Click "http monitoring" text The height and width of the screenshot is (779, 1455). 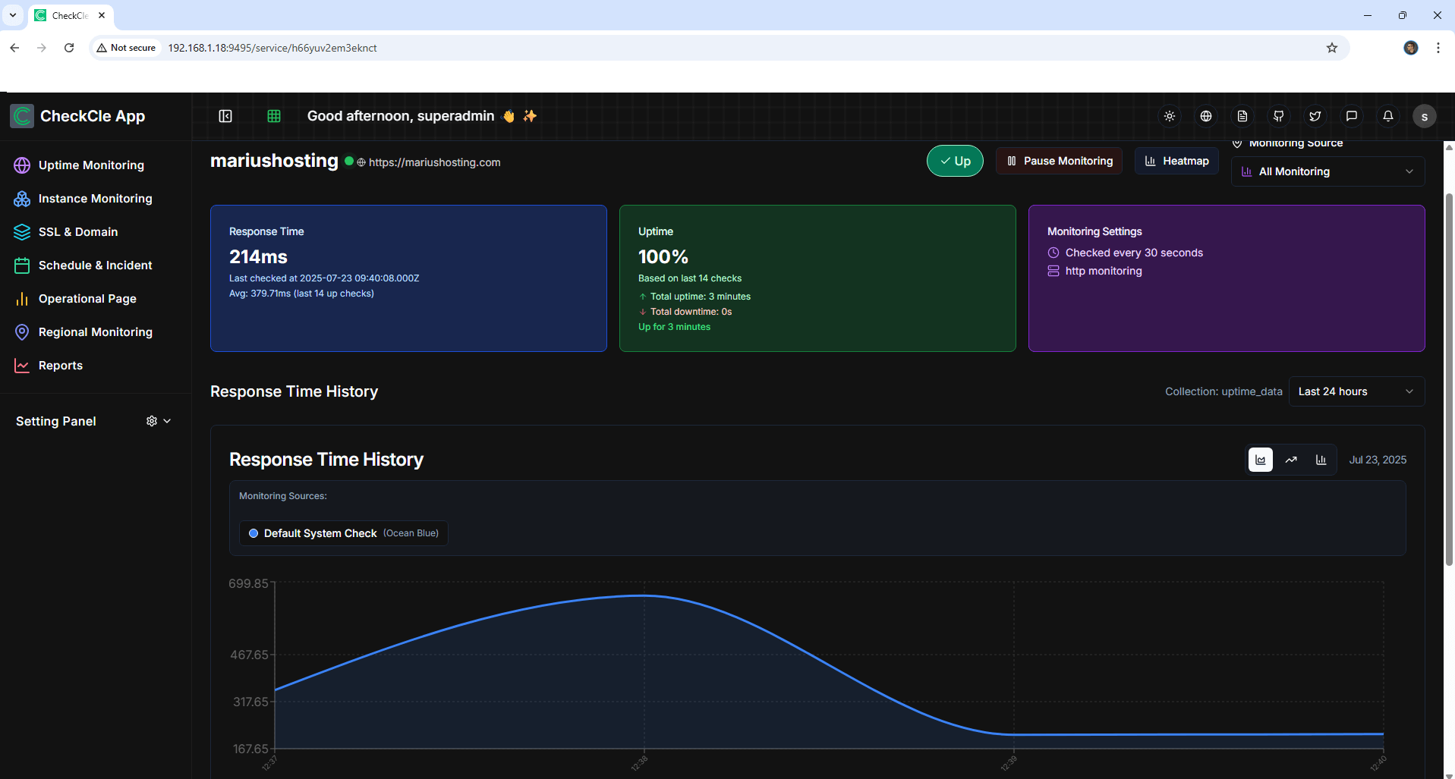click(1104, 271)
